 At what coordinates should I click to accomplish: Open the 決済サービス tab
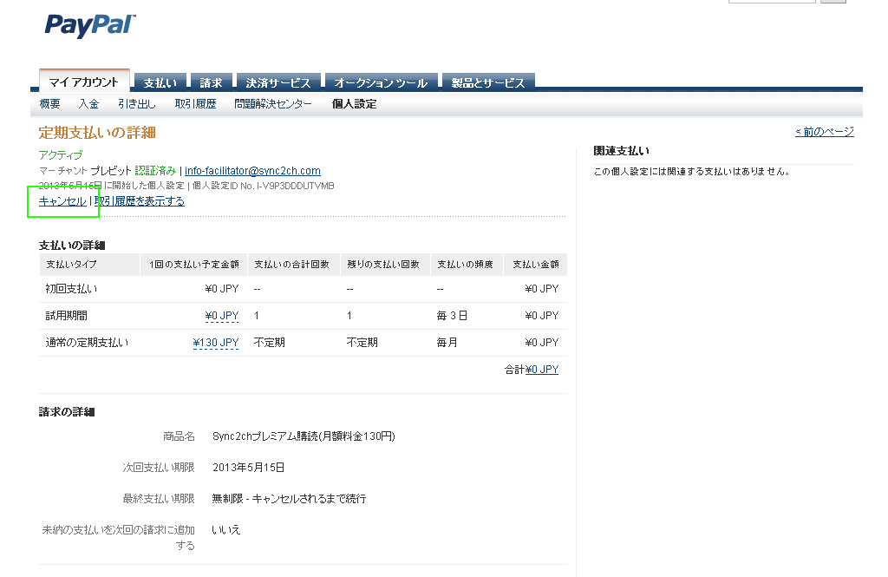(278, 82)
